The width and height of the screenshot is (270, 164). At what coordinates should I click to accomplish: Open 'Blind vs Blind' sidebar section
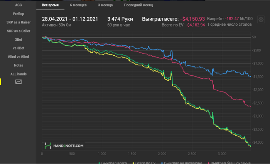19,57
